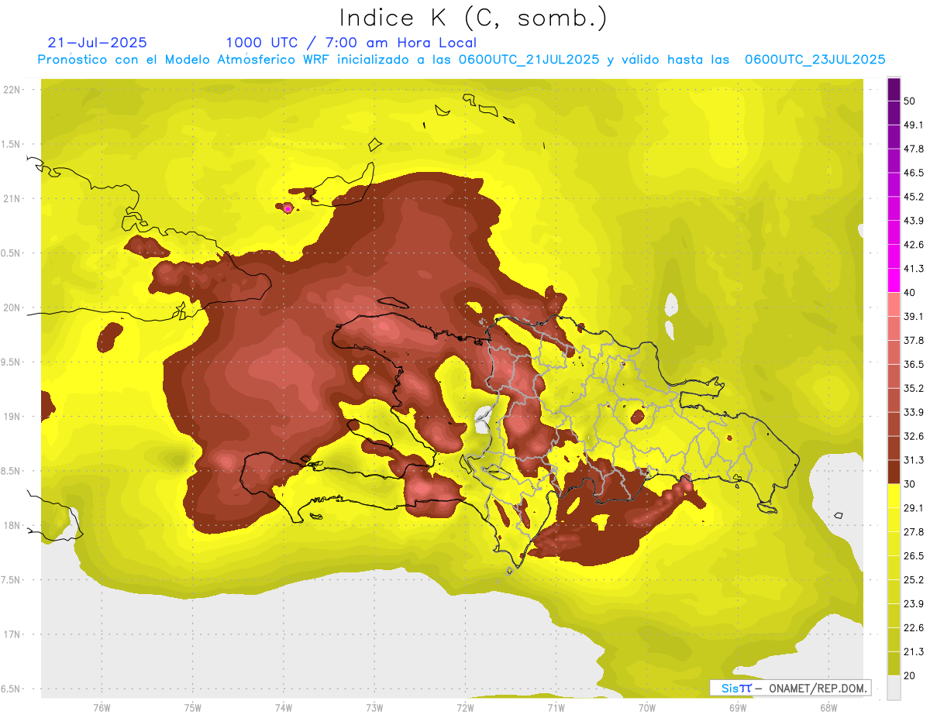Click the color bar value '33.9'

914,412
